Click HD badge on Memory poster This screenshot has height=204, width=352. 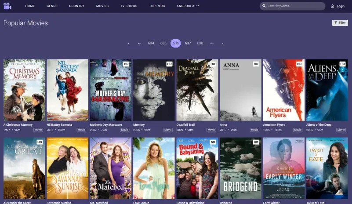pyautogui.click(x=170, y=64)
